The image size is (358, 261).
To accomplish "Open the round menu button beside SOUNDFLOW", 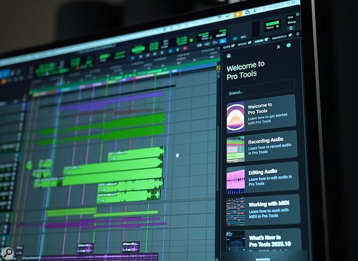I will tap(298, 34).
